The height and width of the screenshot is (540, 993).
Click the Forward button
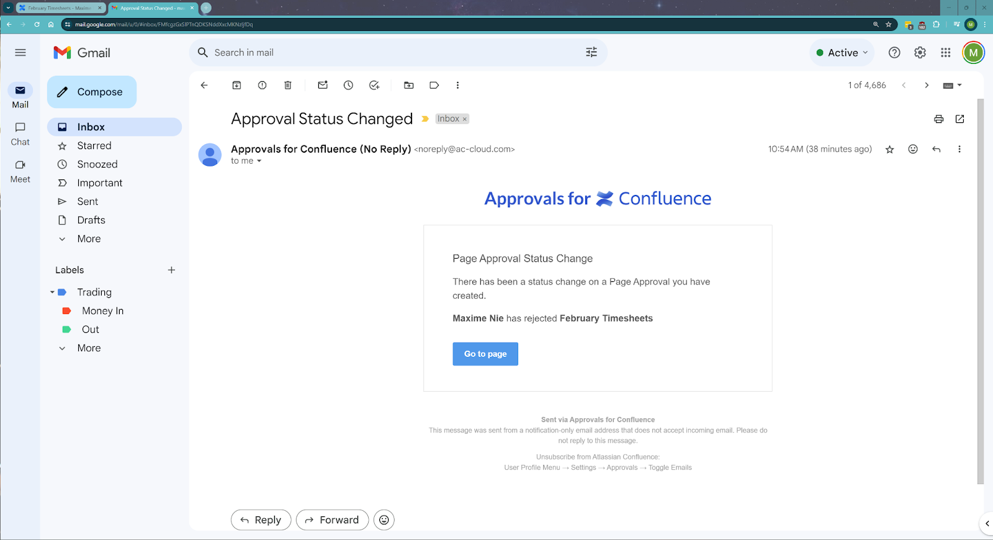[332, 520]
